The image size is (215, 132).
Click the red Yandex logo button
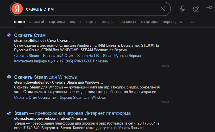17,9
